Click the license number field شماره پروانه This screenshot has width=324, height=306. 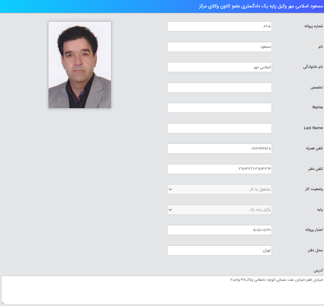point(220,26)
